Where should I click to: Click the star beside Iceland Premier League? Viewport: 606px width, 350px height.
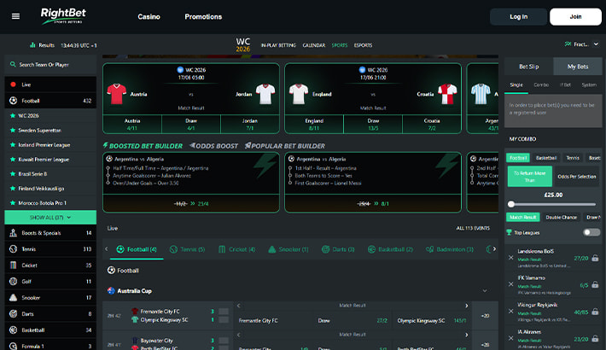point(13,145)
